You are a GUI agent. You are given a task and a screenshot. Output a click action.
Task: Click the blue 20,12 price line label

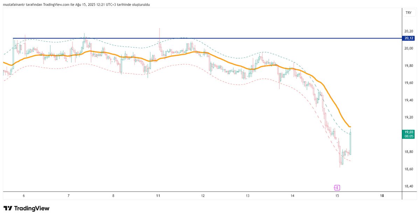[408, 38]
